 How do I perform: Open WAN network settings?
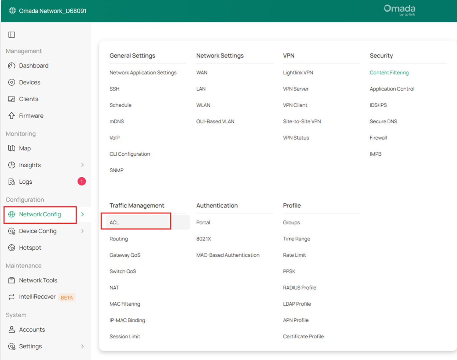(202, 72)
